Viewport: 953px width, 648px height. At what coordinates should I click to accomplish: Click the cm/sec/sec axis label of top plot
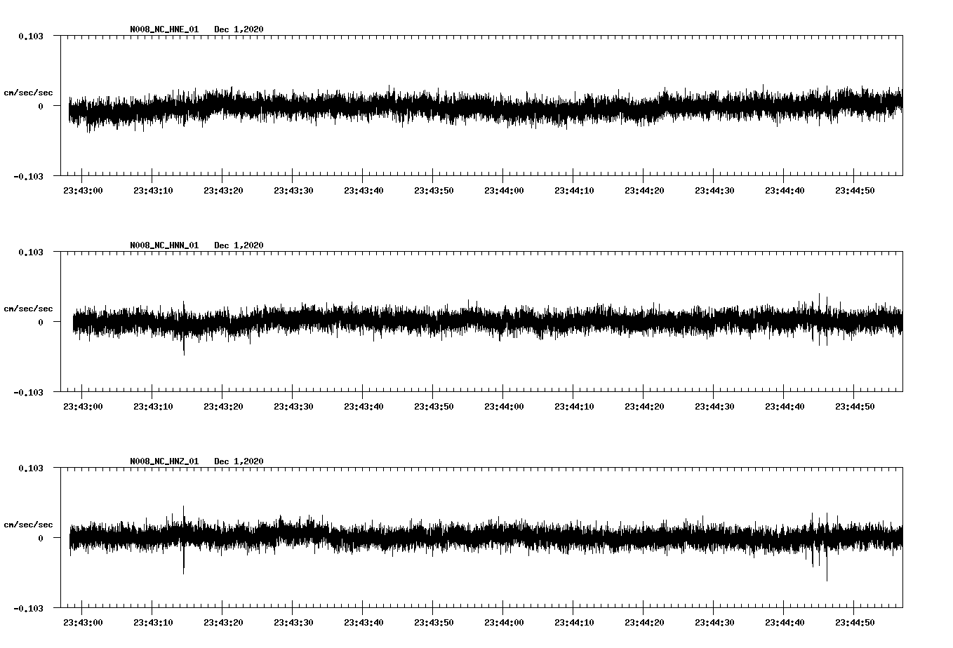click(x=29, y=93)
